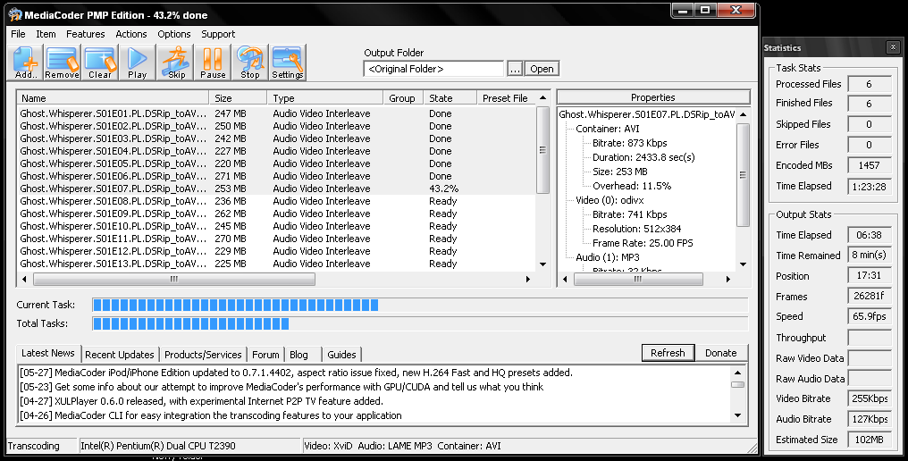Viewport: 908px width, 461px height.
Task: Click the XULPlayer 0.6.0 released news entry
Action: pos(201,401)
